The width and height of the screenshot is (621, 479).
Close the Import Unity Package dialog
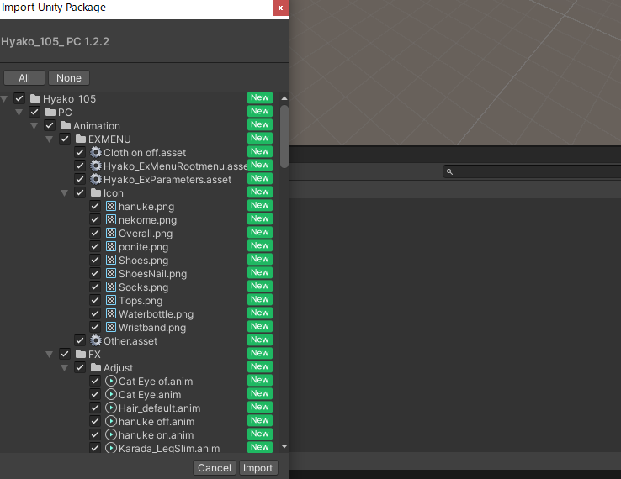[x=280, y=8]
